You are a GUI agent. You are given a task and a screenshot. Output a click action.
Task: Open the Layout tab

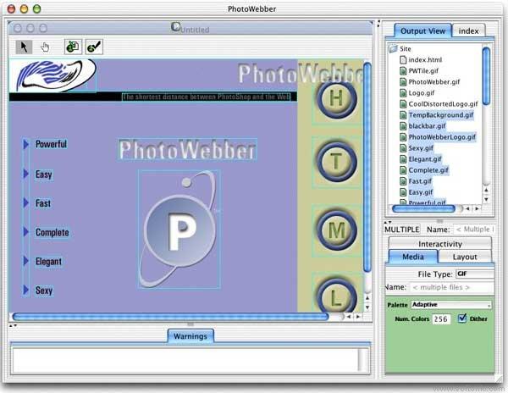tap(465, 257)
